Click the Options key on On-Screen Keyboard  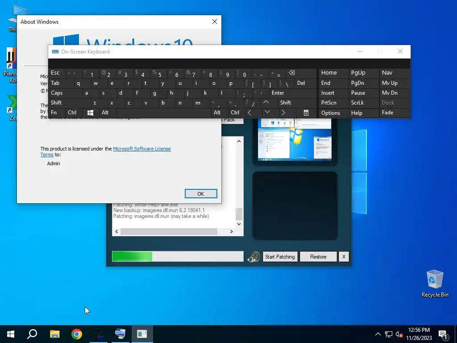tap(333, 113)
